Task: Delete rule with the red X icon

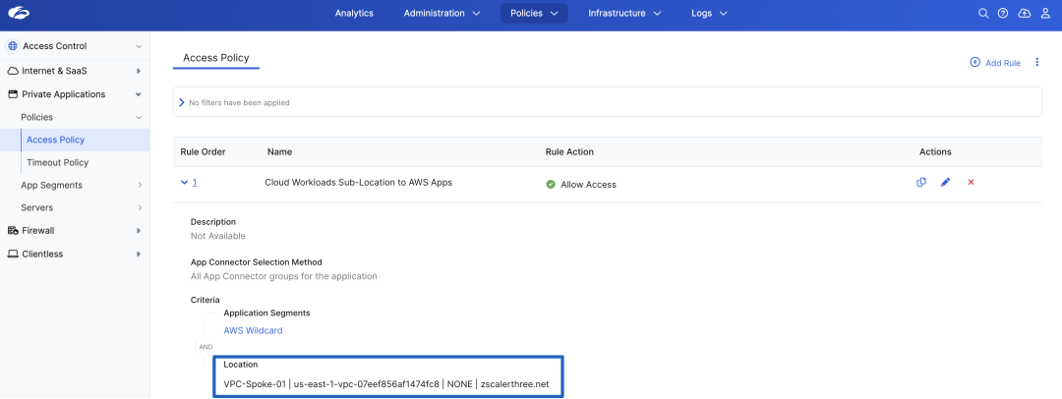Action: 971,182
